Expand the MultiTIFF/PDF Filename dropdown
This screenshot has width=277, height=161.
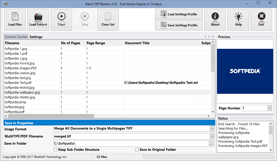pyautogui.click(x=212, y=136)
